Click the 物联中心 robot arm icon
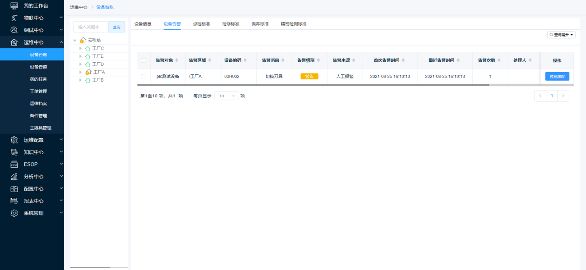The width and height of the screenshot is (586, 270). pyautogui.click(x=14, y=18)
